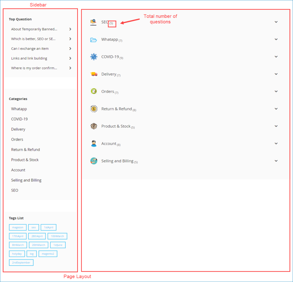Open the arrow next to About Temporarily Banned
The height and width of the screenshot is (282, 293).
coord(70,29)
